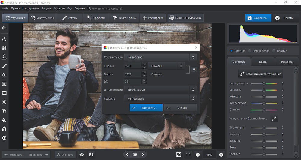Click the Автоматическое улучшение button
301x160 pixels.
[260, 74]
